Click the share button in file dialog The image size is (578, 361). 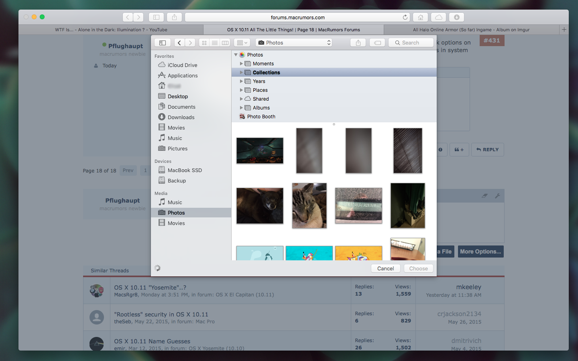tap(358, 43)
